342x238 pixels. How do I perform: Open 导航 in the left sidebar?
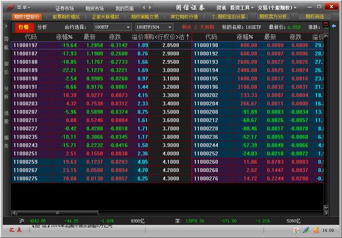[x=6, y=43]
